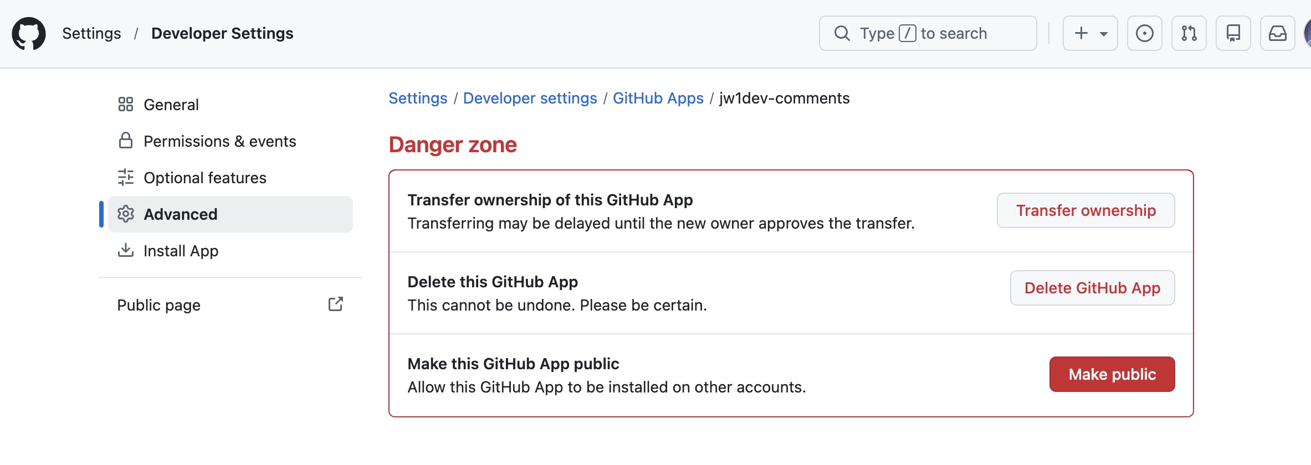The width and height of the screenshot is (1311, 465).
Task: Expand the plus Create new dropdown
Action: tap(1090, 33)
